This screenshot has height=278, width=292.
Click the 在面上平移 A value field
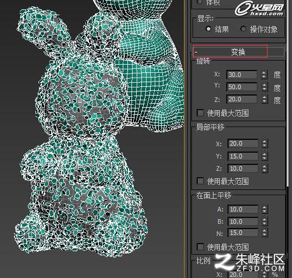(x=243, y=209)
